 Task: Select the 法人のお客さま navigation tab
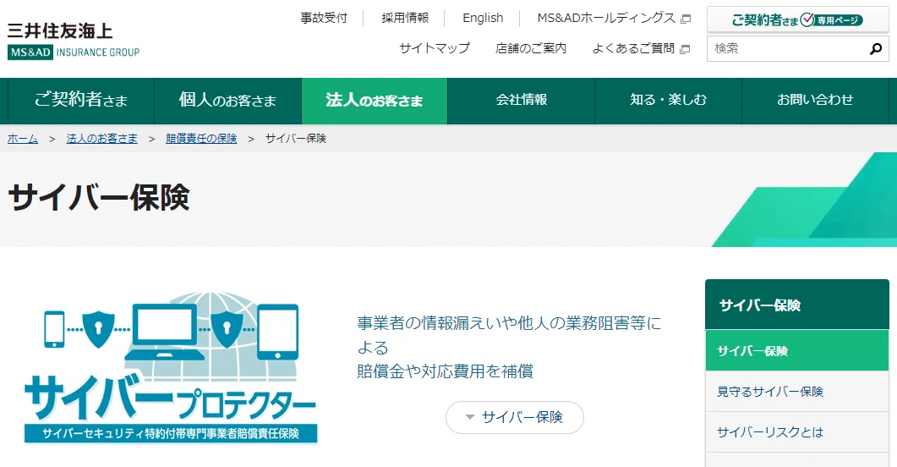coord(375,101)
